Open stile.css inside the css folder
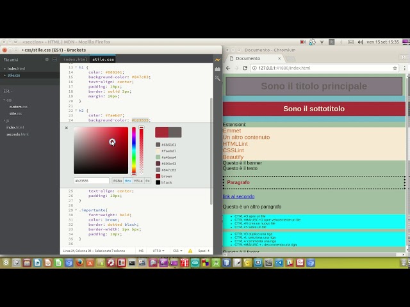This screenshot has height=307, width=410. click(x=15, y=114)
